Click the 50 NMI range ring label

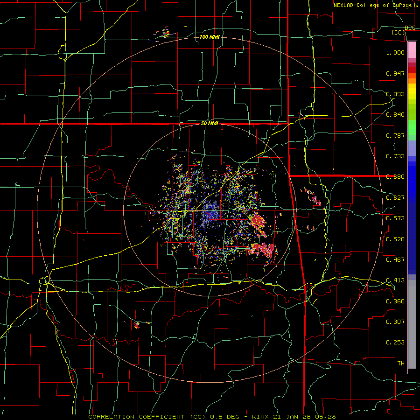[x=210, y=124]
